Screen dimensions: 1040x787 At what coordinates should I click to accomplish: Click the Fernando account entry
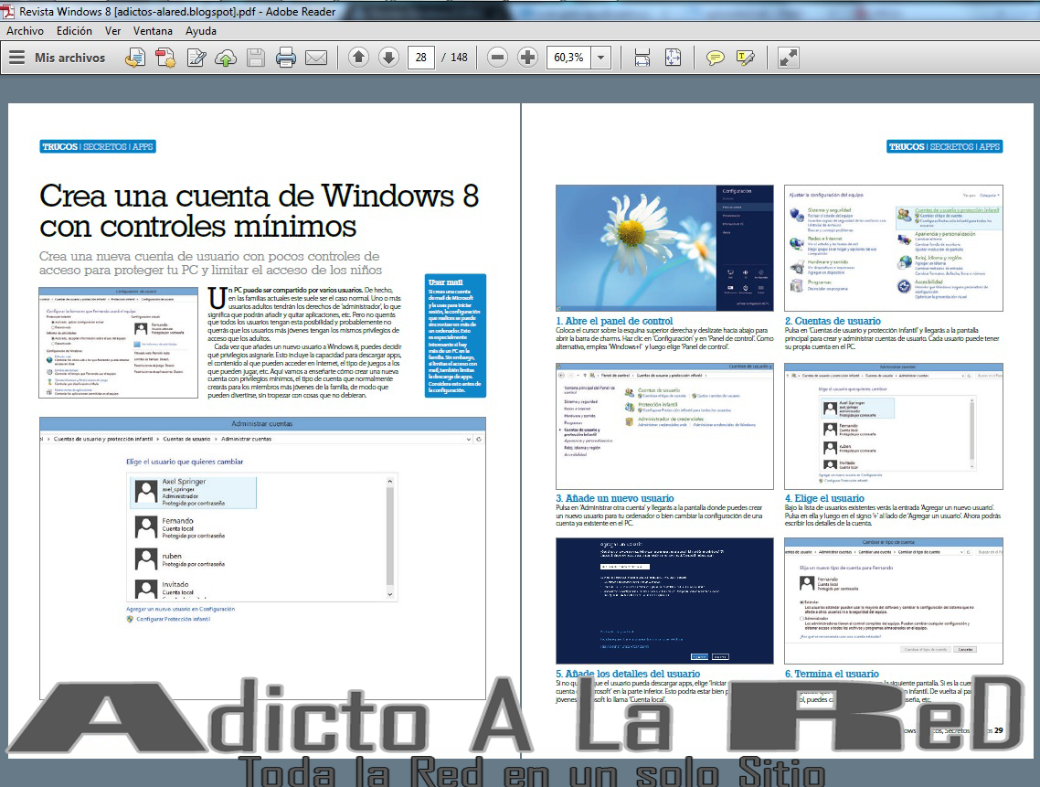point(179,527)
